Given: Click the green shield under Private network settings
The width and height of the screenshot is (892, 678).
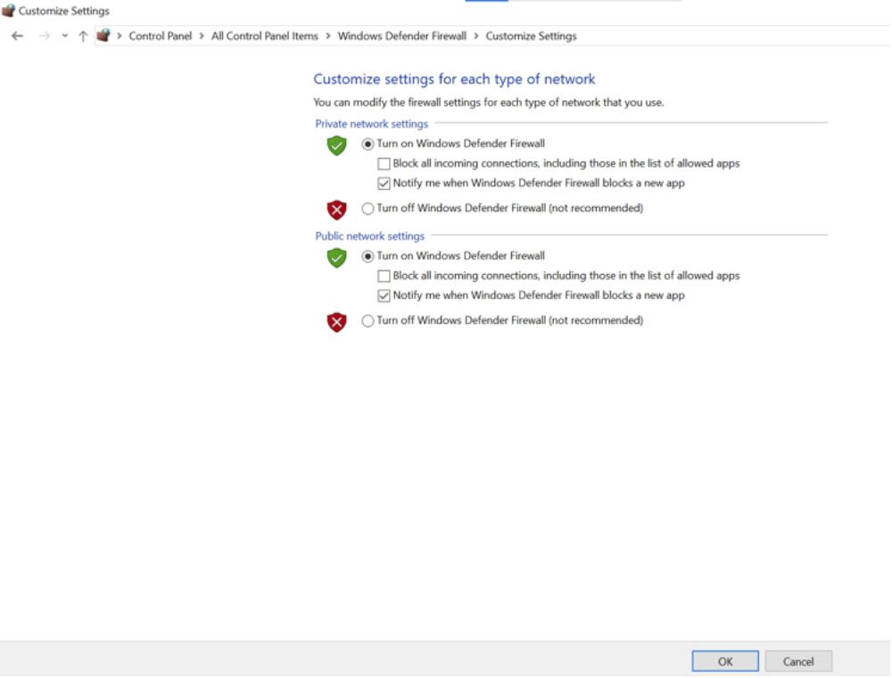Looking at the screenshot, I should click(x=336, y=145).
